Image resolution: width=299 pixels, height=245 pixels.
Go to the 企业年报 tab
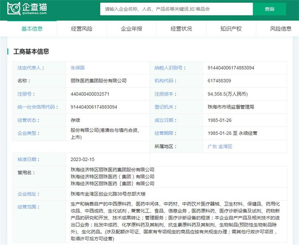pos(132,29)
